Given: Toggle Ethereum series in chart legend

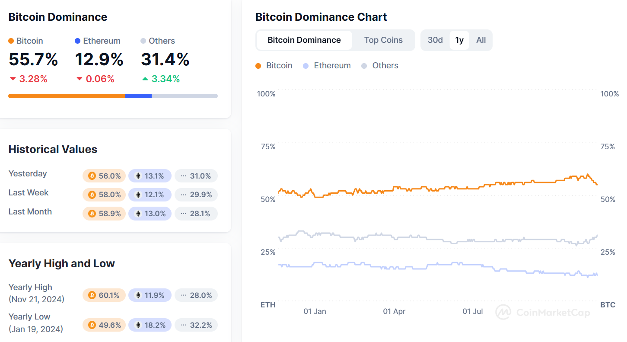Looking at the screenshot, I should pos(327,66).
